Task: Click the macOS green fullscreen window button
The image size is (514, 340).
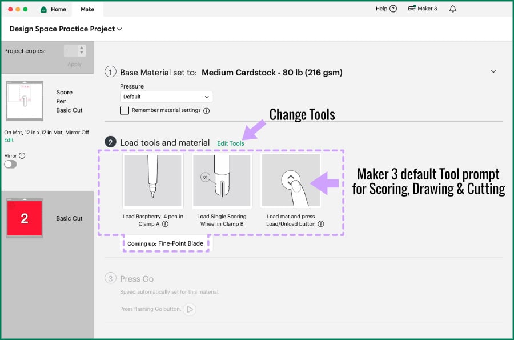Action: coord(25,9)
